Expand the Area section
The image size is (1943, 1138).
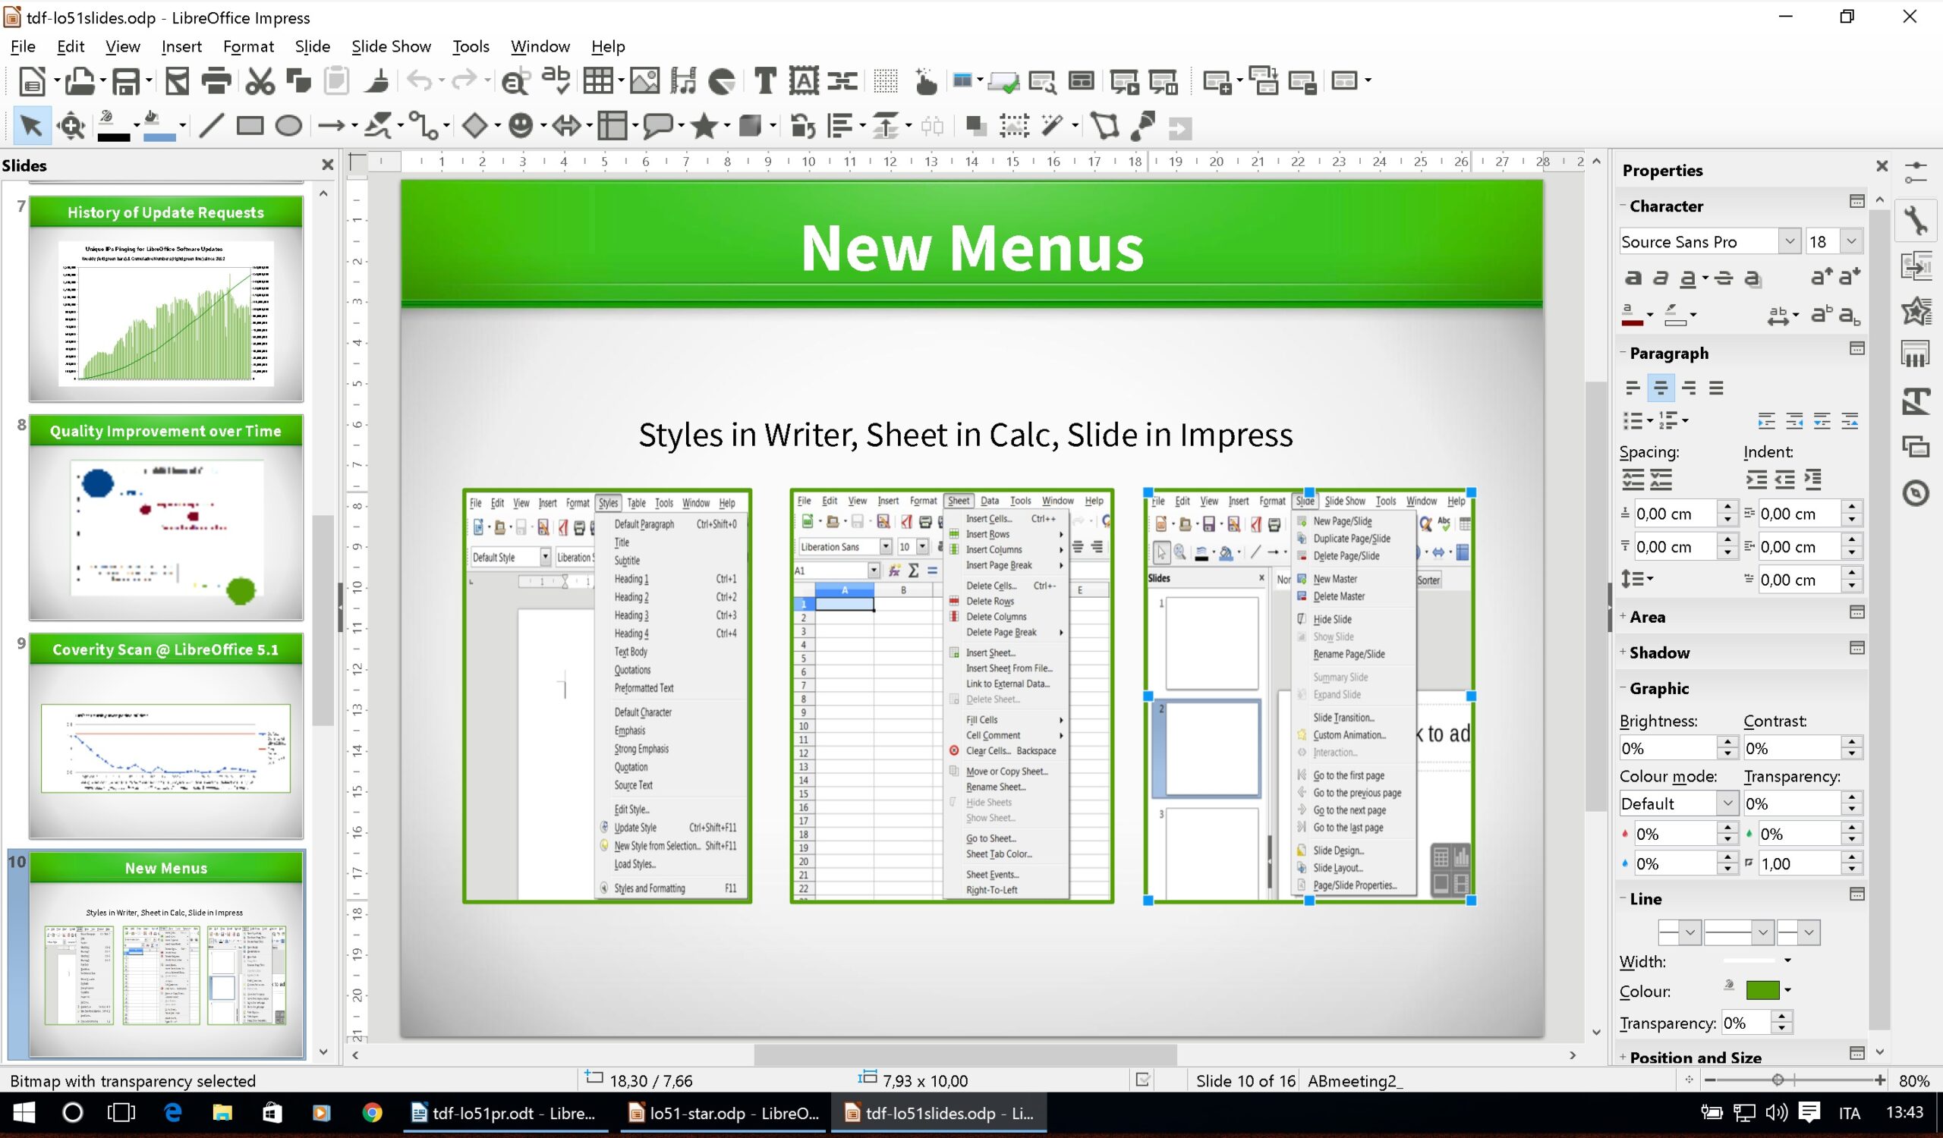click(1647, 616)
